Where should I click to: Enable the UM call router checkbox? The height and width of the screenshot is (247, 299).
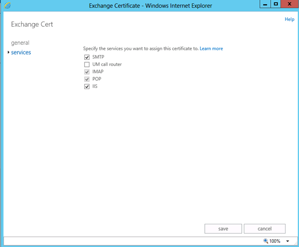pos(87,64)
